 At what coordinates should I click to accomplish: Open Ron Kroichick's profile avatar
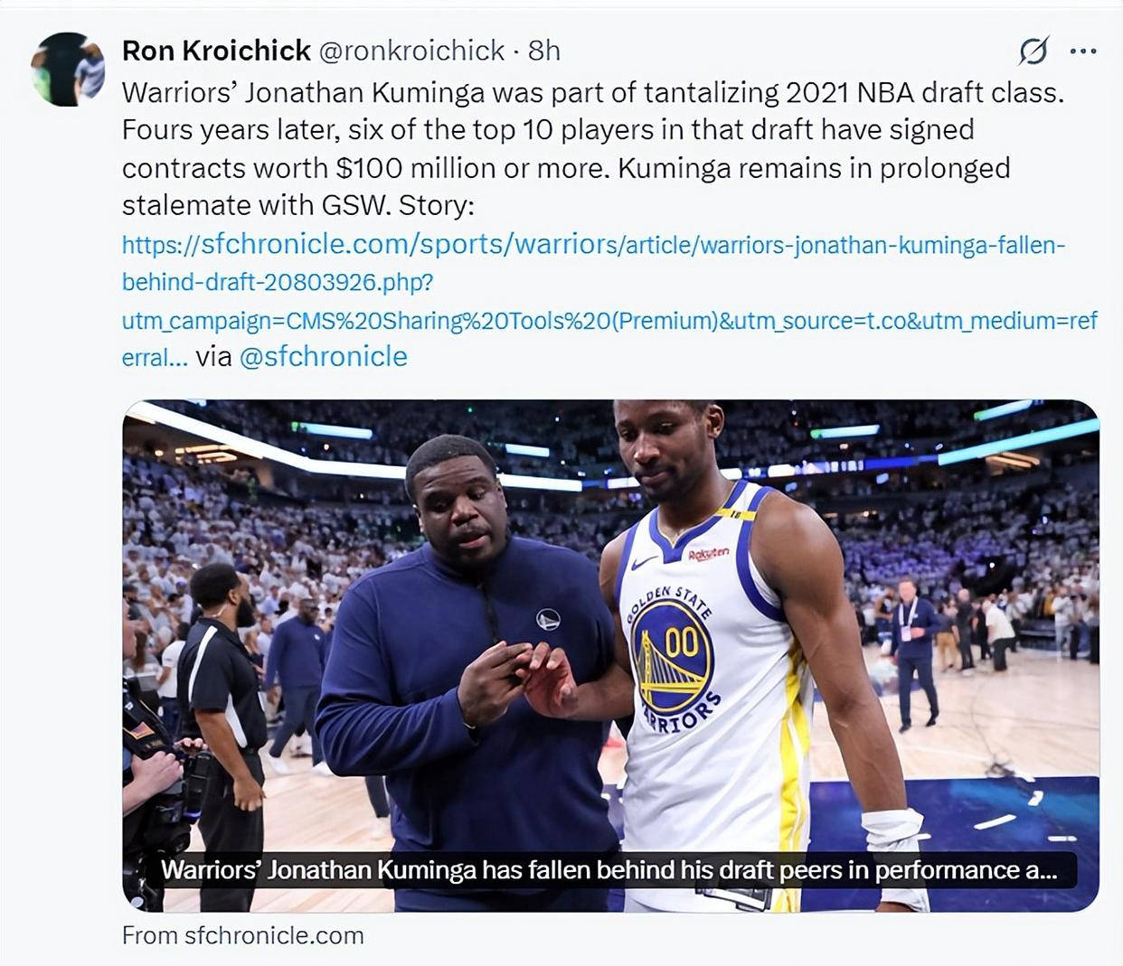[x=68, y=70]
